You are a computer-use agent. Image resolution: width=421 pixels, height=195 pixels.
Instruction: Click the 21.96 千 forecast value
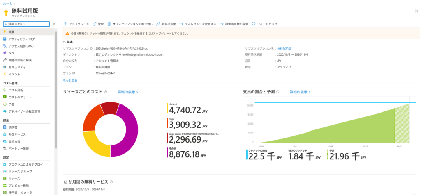348,157
